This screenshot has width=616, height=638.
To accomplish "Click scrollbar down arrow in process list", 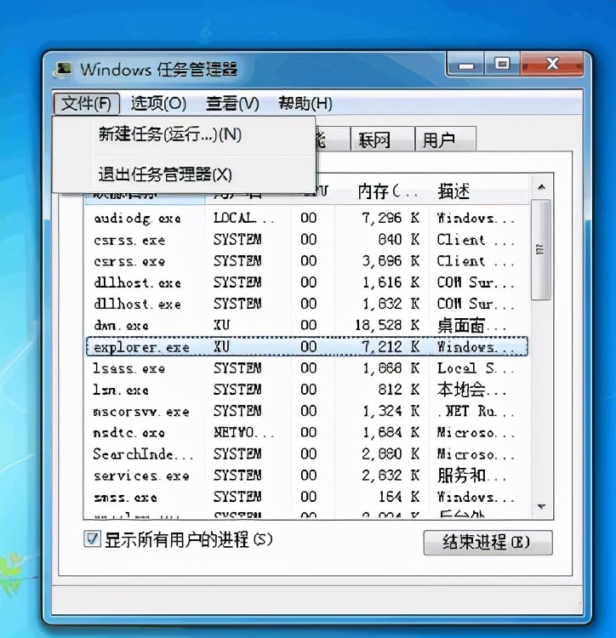I will coord(541,507).
